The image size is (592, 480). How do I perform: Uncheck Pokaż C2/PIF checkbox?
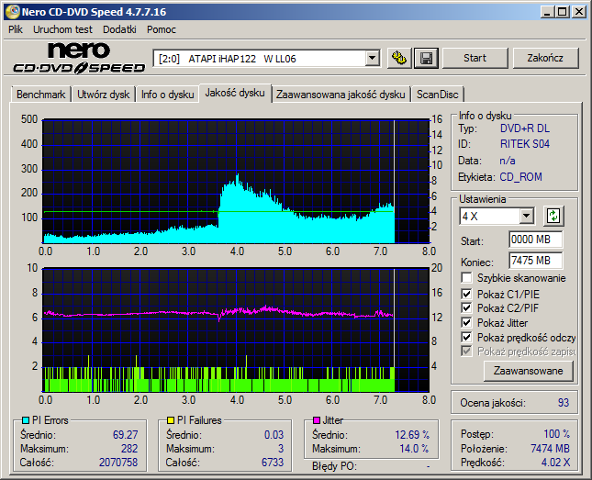click(466, 307)
